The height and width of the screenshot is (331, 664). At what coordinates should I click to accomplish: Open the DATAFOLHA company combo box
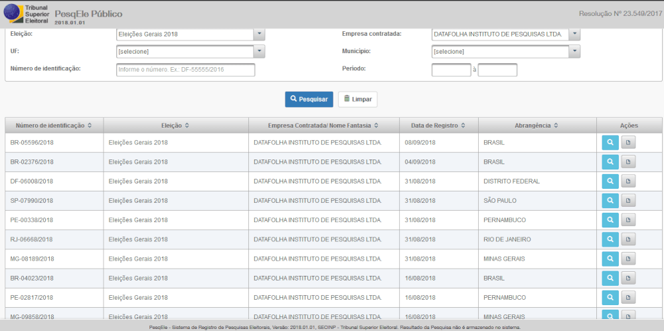pos(506,35)
